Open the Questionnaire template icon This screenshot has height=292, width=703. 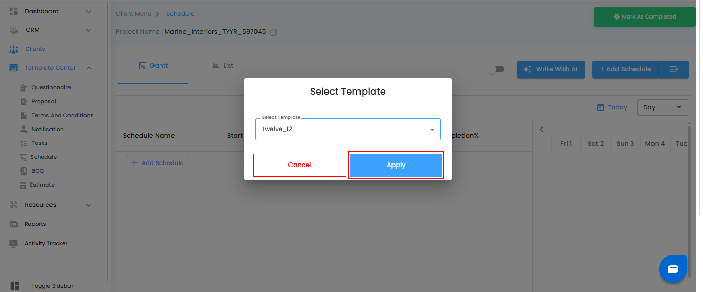(x=23, y=88)
